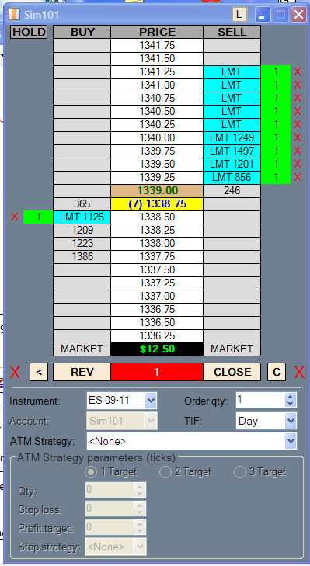Click the 1337.00 price cell

[x=157, y=297]
